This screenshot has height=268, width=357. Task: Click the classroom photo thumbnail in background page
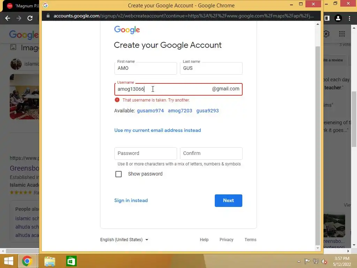coord(24,97)
